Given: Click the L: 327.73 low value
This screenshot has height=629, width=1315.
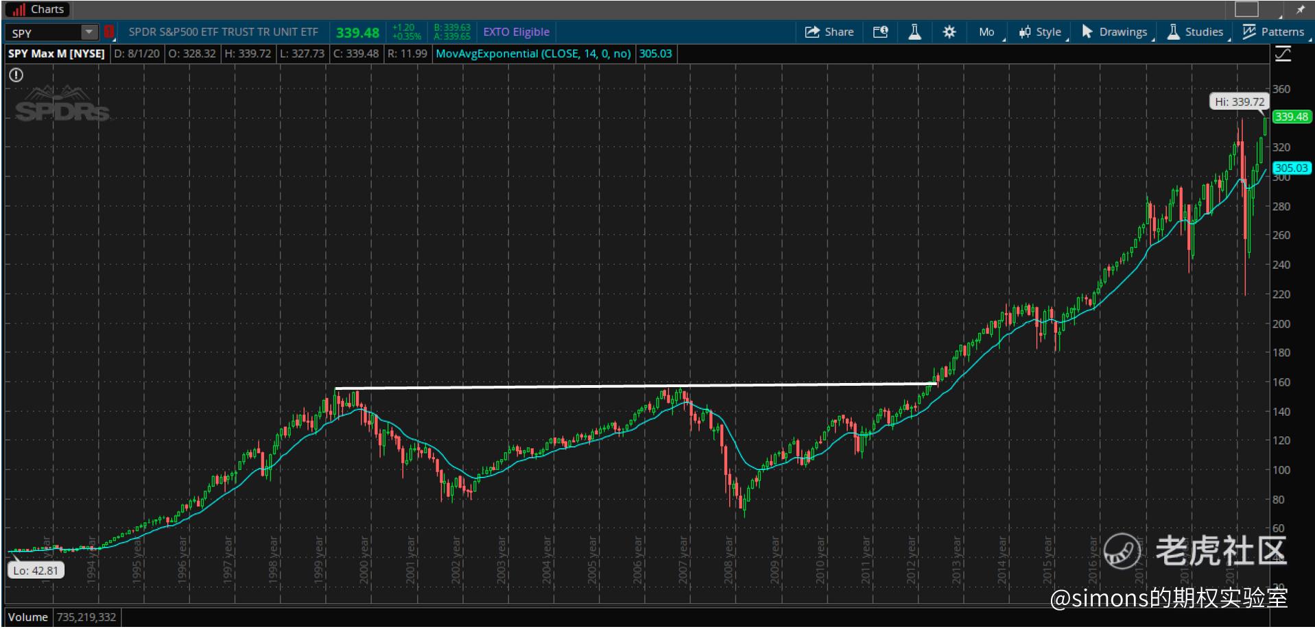Looking at the screenshot, I should pos(302,53).
